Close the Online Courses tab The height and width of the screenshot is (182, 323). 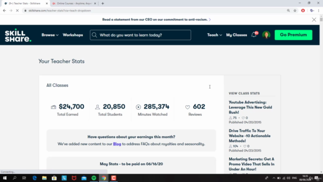pos(95,4)
